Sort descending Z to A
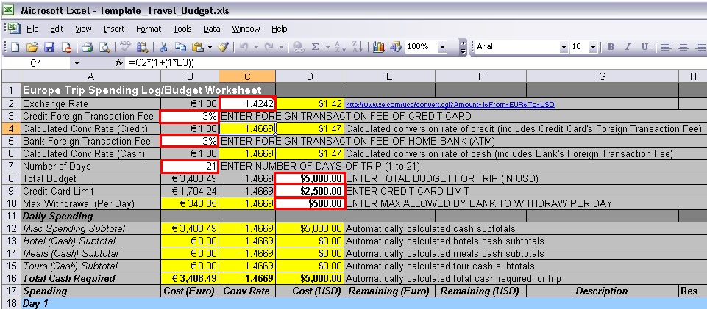Screen dimensions: 707x309 click(x=357, y=47)
